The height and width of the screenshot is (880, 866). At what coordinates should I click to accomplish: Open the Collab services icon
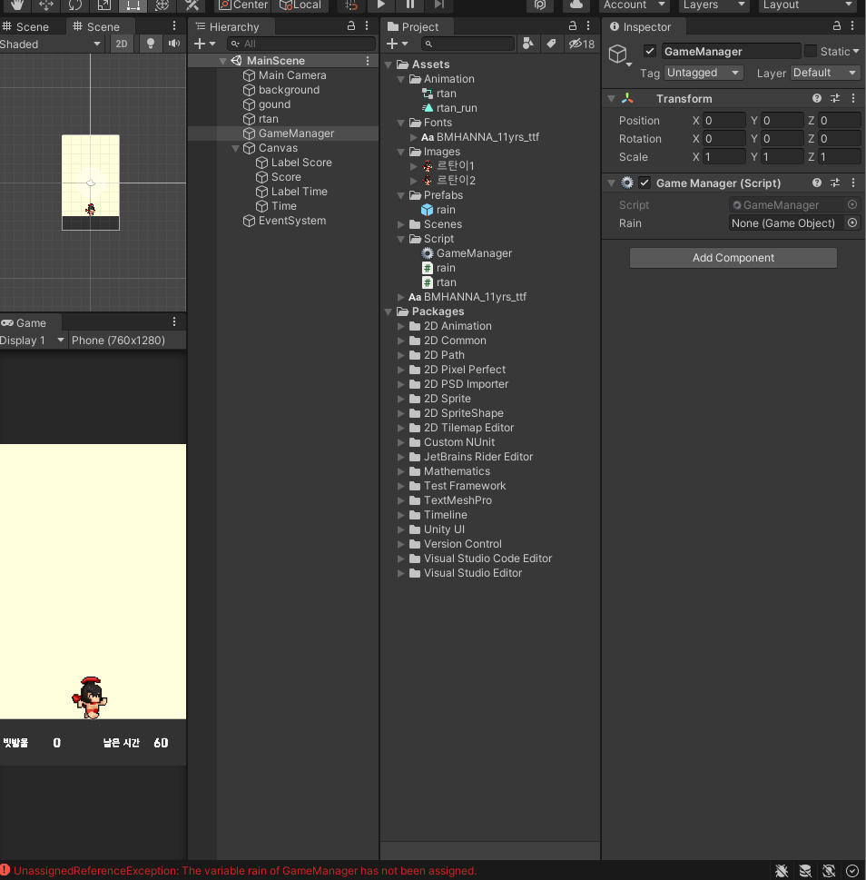[x=540, y=5]
